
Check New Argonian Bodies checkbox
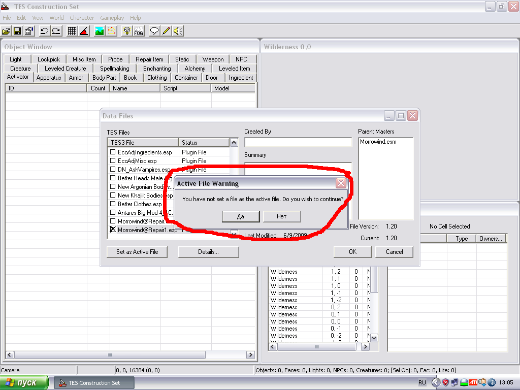click(x=113, y=186)
